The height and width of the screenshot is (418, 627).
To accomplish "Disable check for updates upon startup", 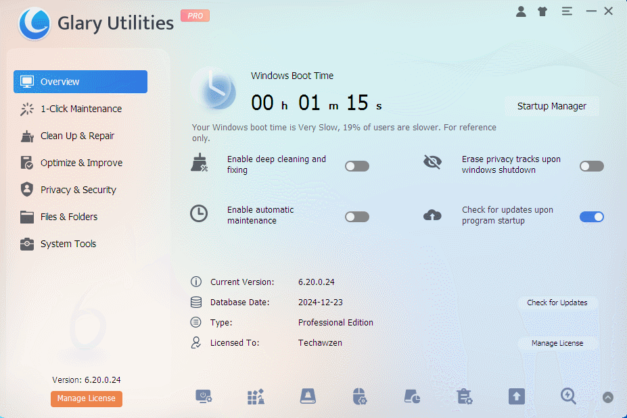I will tap(592, 217).
